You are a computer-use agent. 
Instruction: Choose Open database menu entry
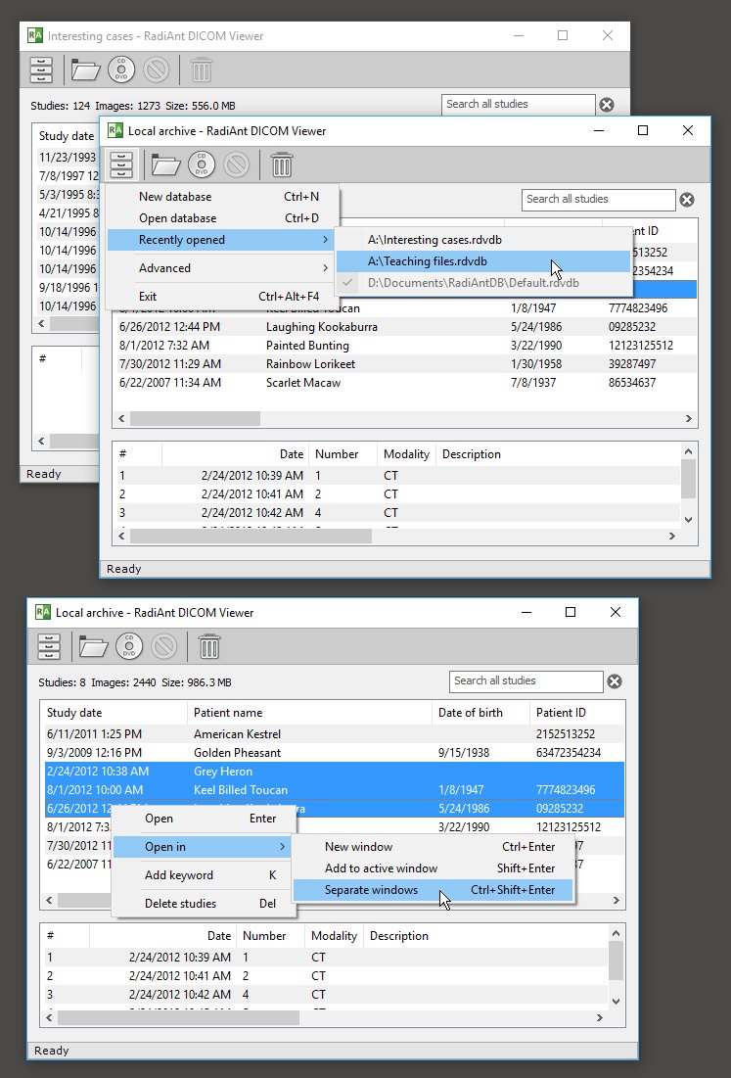click(x=222, y=218)
